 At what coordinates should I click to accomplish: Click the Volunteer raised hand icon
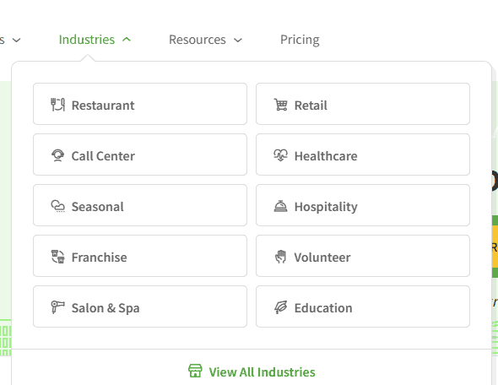[x=281, y=257]
